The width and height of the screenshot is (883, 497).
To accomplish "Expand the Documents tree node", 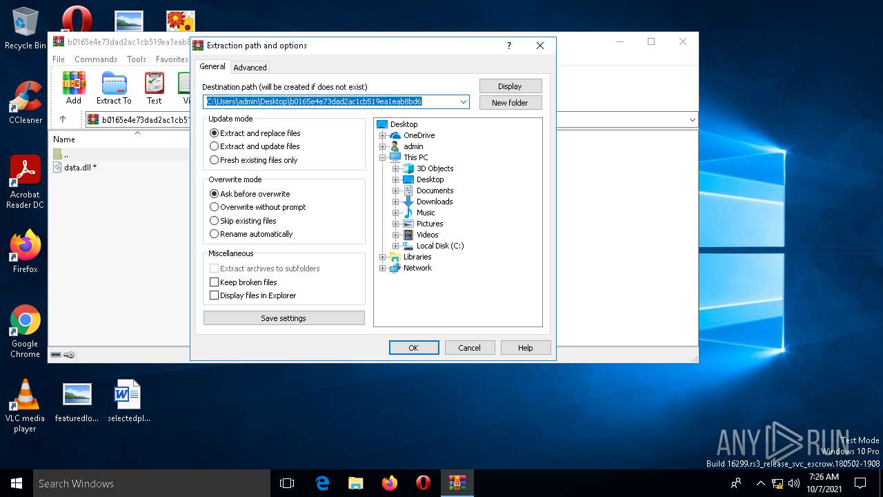I will click(x=395, y=191).
